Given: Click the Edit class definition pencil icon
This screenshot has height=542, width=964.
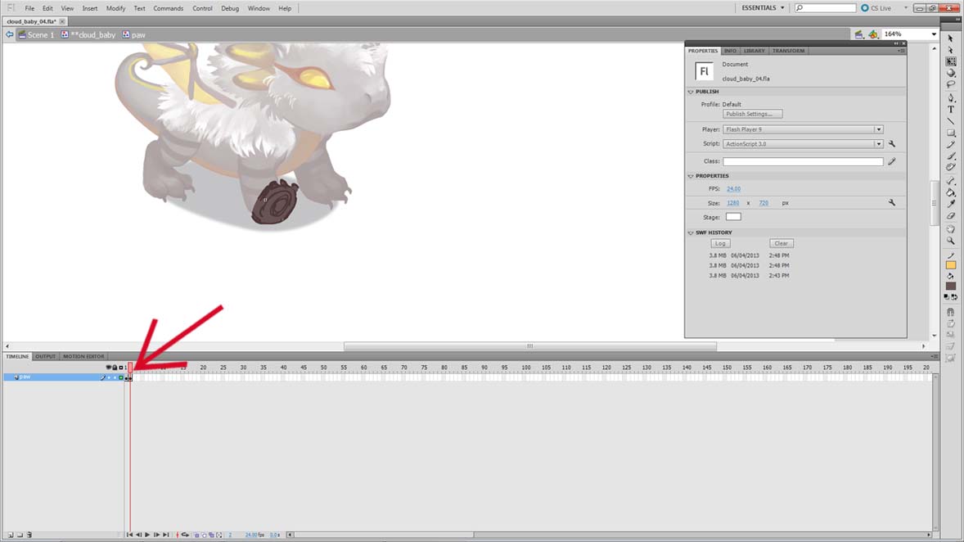Looking at the screenshot, I should [x=892, y=161].
